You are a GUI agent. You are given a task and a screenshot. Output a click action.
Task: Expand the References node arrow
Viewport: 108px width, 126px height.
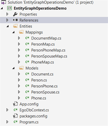(x=7, y=20)
